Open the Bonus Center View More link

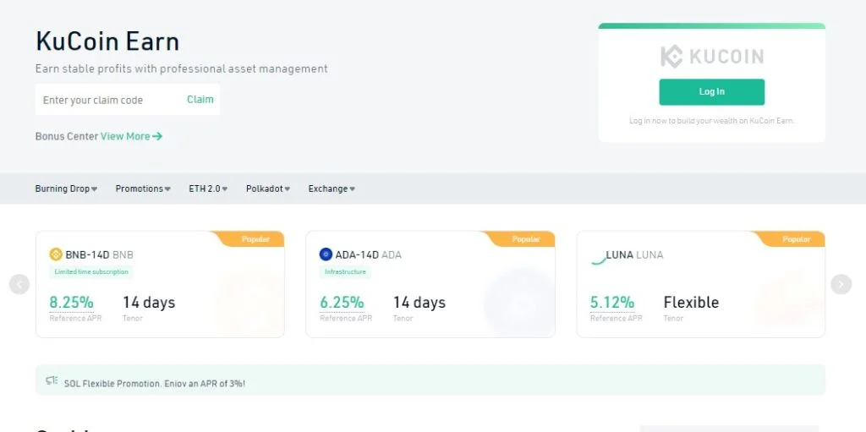tap(131, 136)
